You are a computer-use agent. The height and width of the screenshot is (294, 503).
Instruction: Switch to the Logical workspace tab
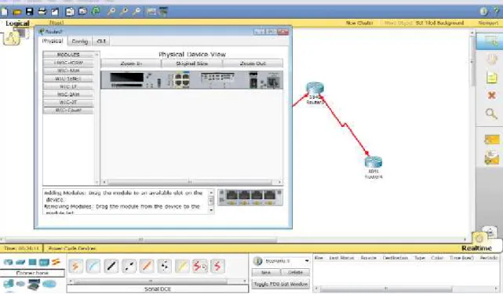point(17,24)
